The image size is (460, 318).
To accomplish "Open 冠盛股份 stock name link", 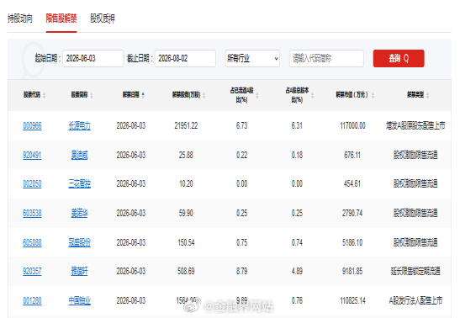I will coord(80,242).
